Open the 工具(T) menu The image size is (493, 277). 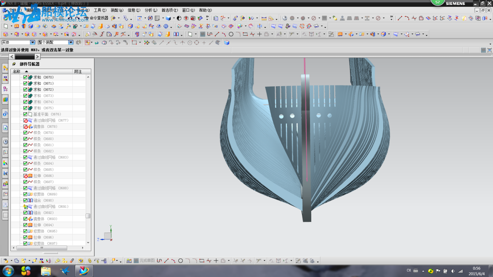coord(100,10)
